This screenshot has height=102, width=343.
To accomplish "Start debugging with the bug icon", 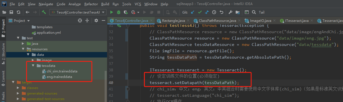I will [x=119, y=12].
